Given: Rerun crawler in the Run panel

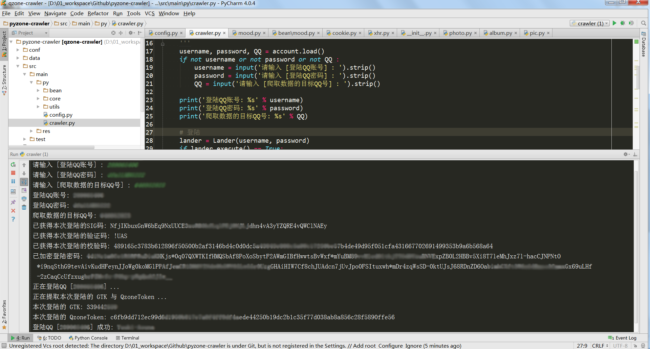Looking at the screenshot, I should (x=13, y=165).
